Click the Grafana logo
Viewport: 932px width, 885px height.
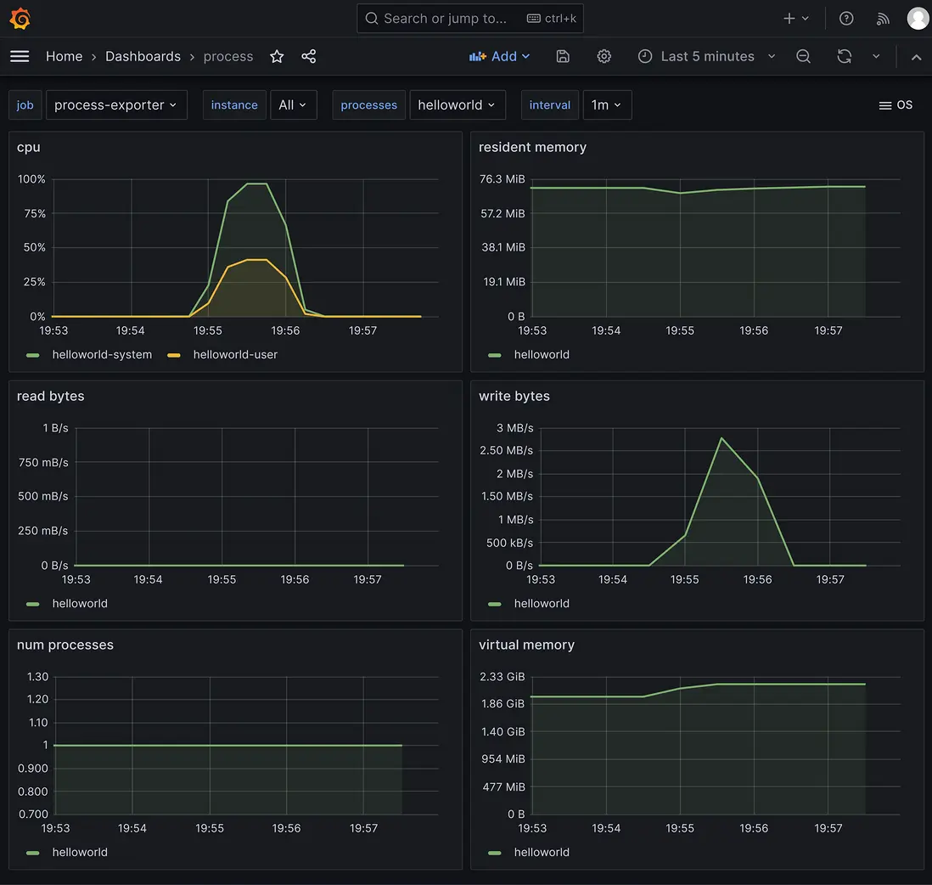point(20,18)
